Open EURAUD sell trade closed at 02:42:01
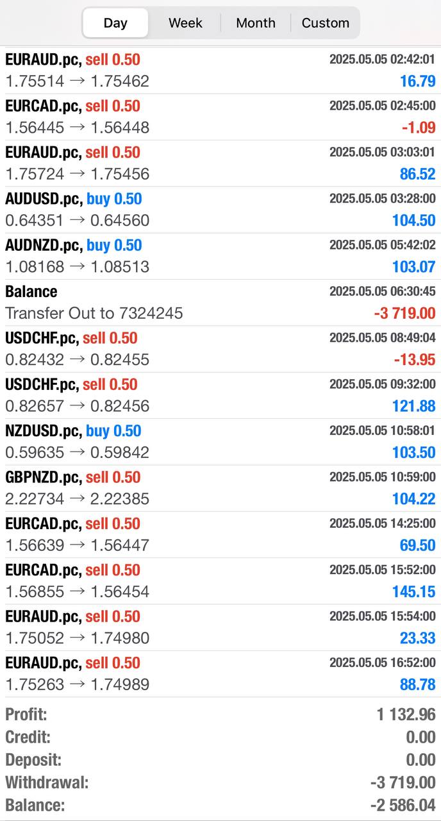 (x=220, y=71)
